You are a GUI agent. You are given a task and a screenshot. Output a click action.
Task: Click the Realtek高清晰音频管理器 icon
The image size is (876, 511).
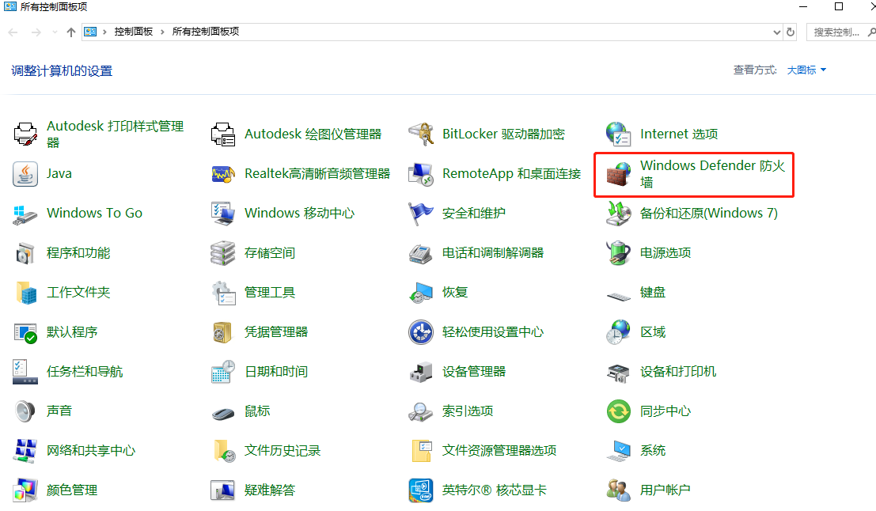[223, 174]
